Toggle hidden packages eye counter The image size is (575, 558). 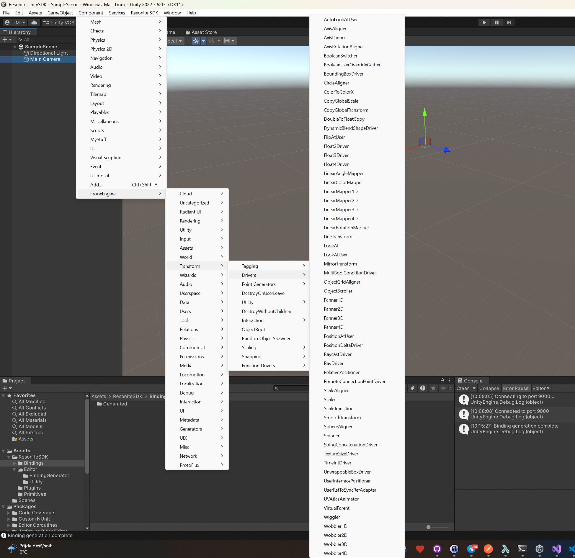(x=446, y=388)
